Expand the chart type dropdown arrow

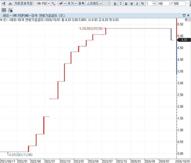click(x=65, y=3)
